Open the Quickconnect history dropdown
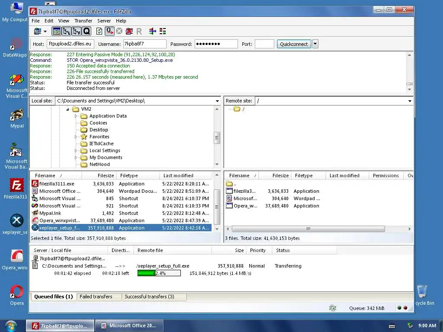 tap(315, 44)
